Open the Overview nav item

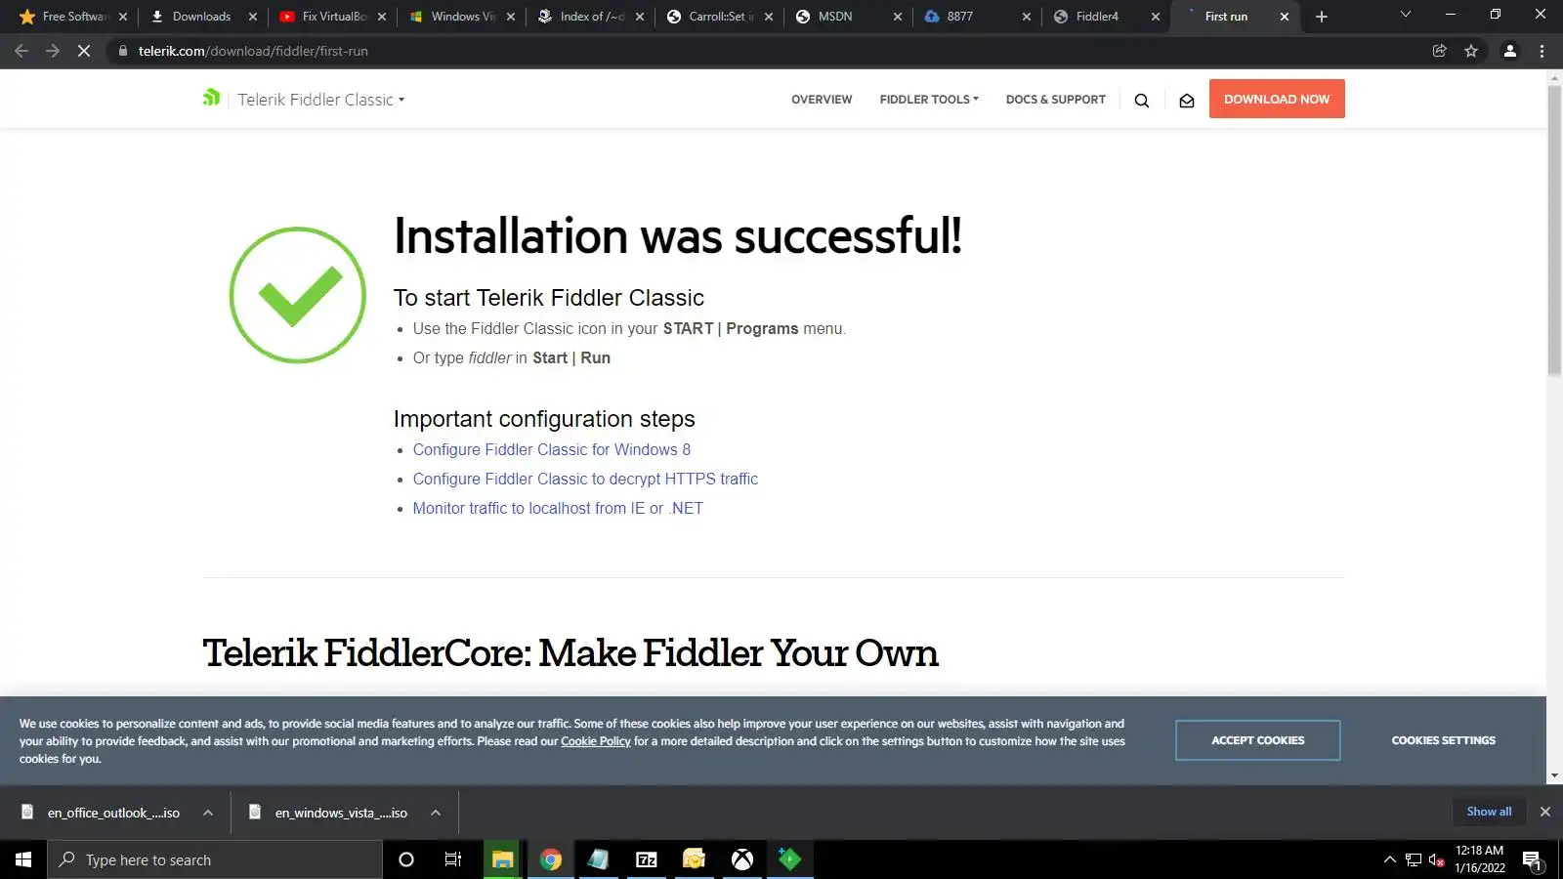pos(822,100)
